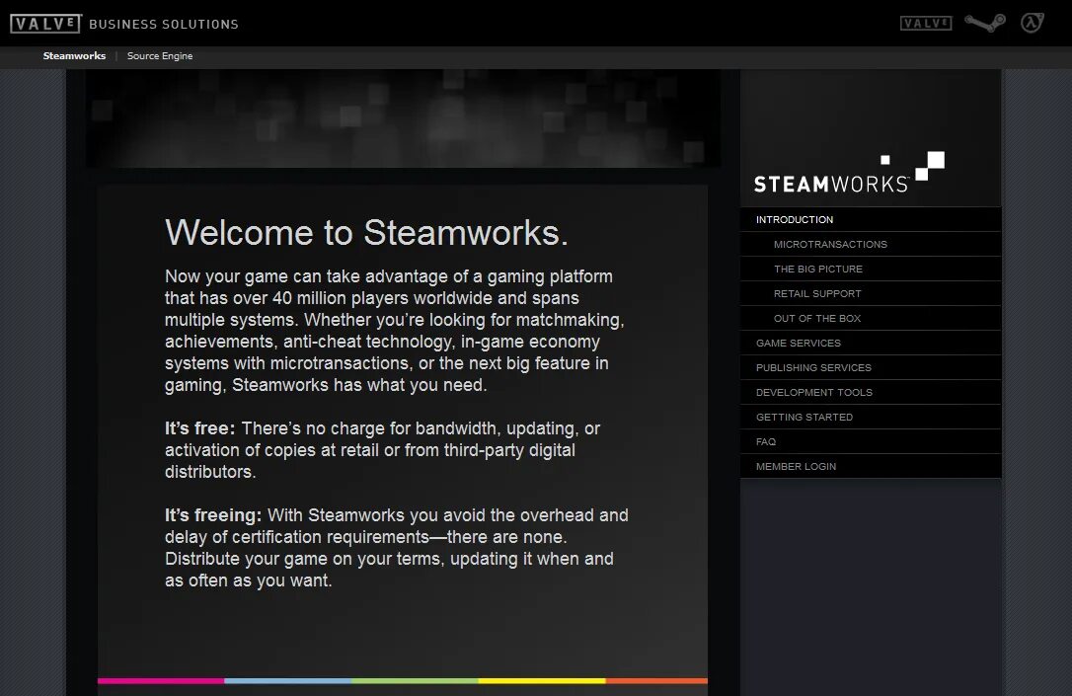
Task: Click the pixelated banner image at top
Action: tap(403, 118)
